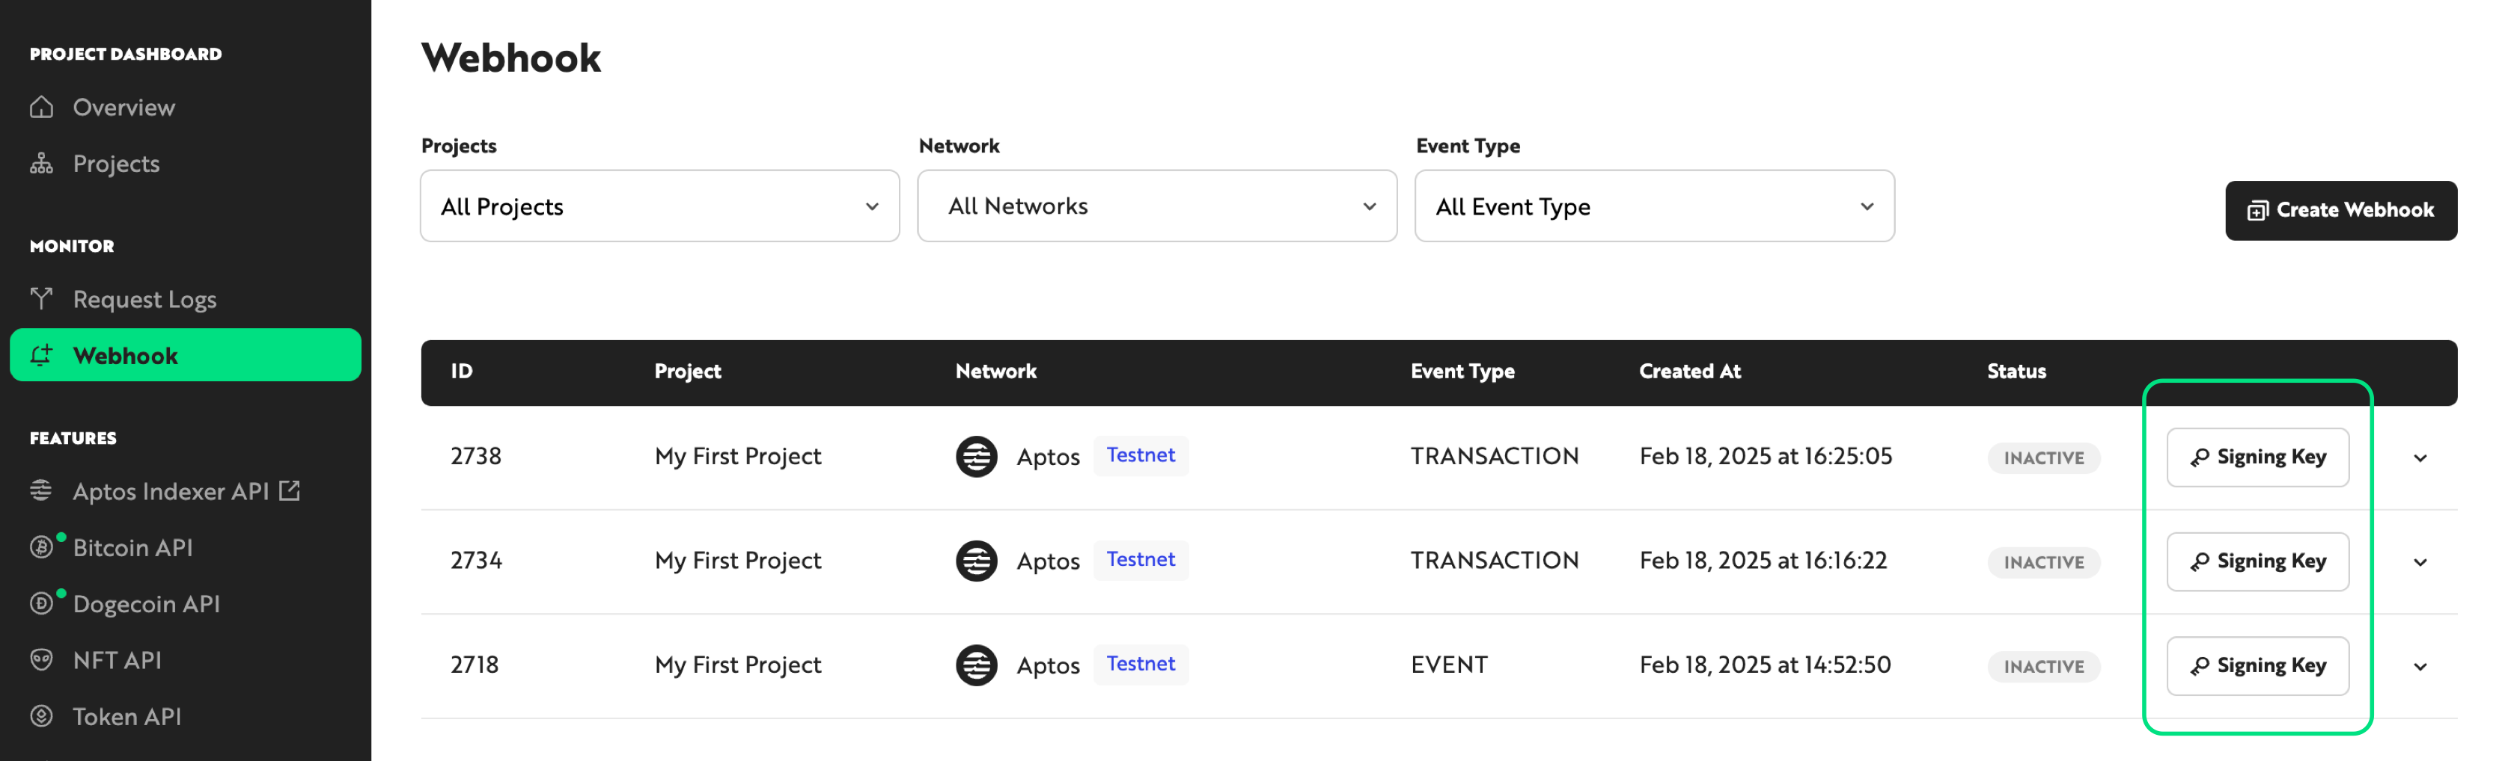Click the Dogecoin API coin icon
This screenshot has height=761, width=2508.
(41, 603)
